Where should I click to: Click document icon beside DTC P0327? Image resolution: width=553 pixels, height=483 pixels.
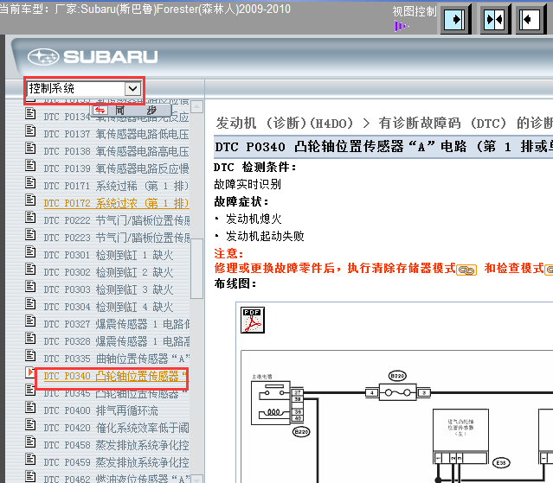30,321
